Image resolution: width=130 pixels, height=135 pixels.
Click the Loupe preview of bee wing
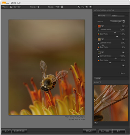[x=111, y=103]
